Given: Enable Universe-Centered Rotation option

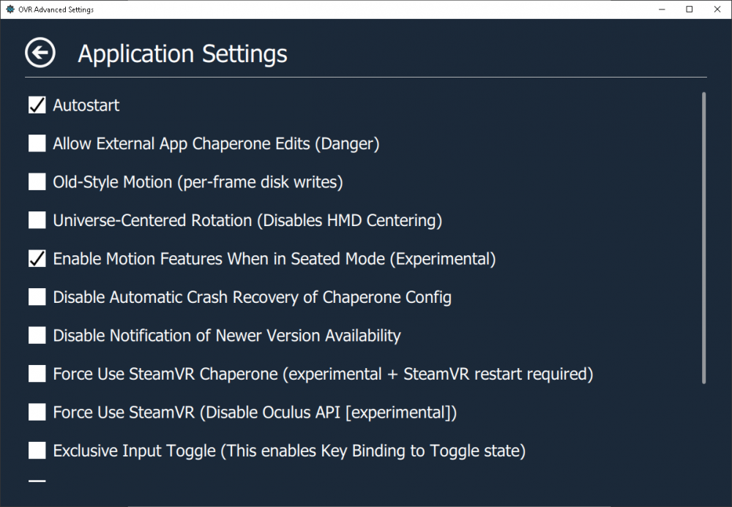Looking at the screenshot, I should coord(37,220).
